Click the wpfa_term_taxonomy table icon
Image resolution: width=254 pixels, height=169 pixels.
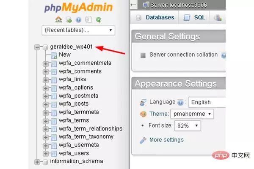point(54,137)
